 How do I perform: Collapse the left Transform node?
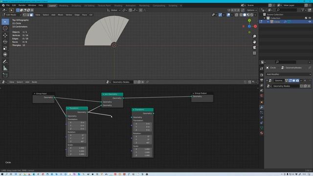click(x=68, y=109)
